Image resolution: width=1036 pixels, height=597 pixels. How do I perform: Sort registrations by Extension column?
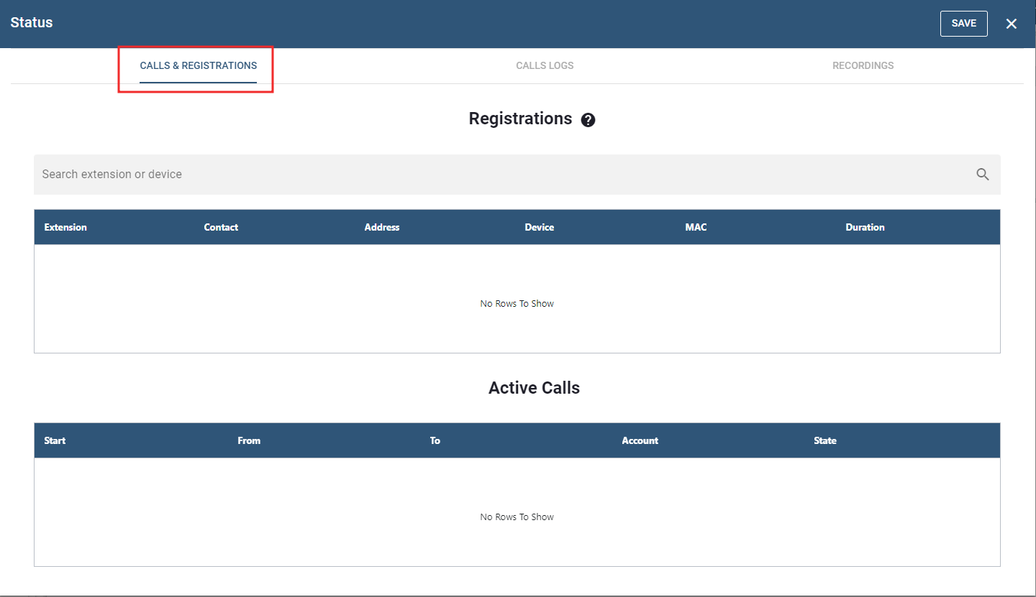point(65,227)
